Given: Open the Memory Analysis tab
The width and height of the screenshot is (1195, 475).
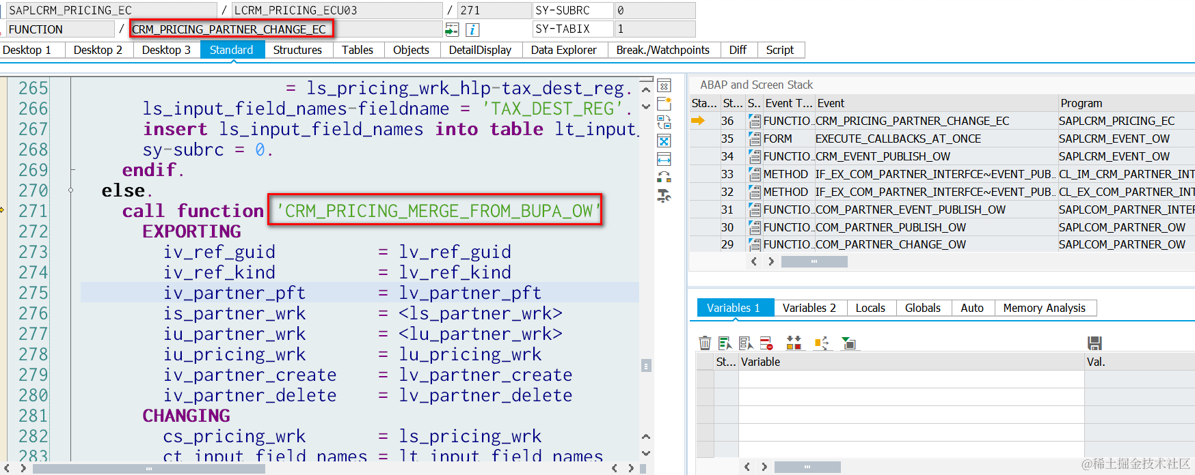Looking at the screenshot, I should coord(1045,308).
